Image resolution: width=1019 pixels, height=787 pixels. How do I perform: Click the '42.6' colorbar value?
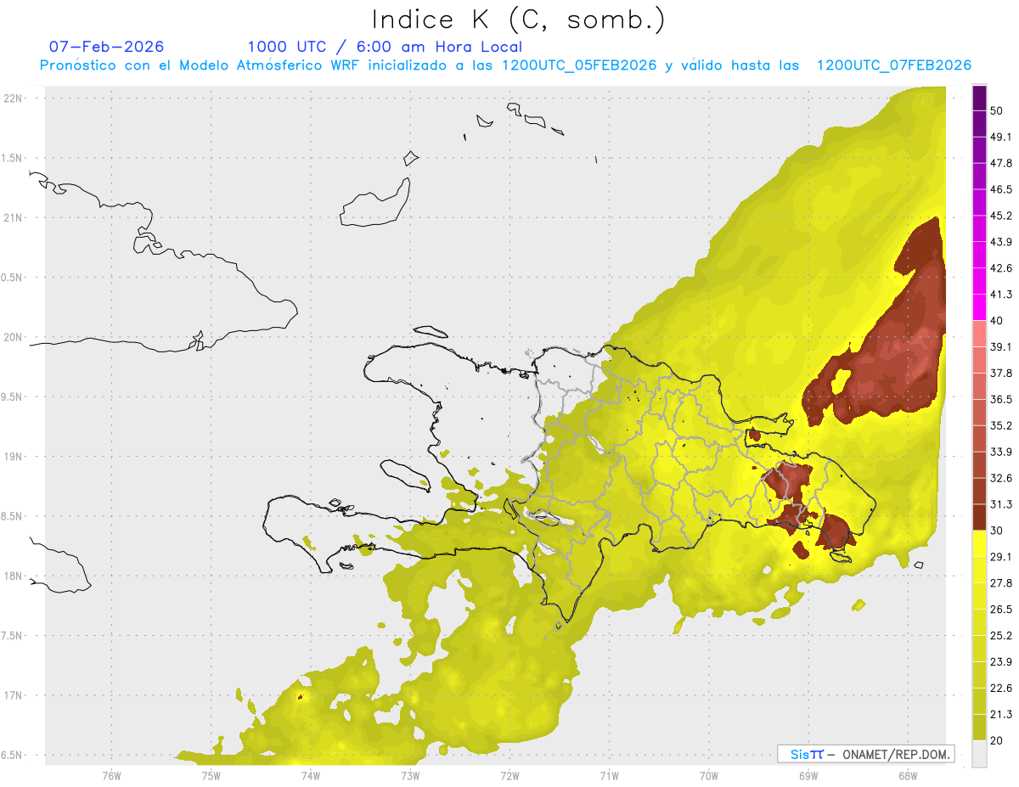tap(1001, 268)
